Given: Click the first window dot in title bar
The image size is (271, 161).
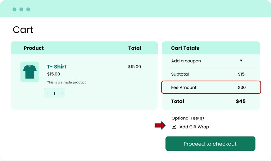Looking at the screenshot, I should 14,9.
